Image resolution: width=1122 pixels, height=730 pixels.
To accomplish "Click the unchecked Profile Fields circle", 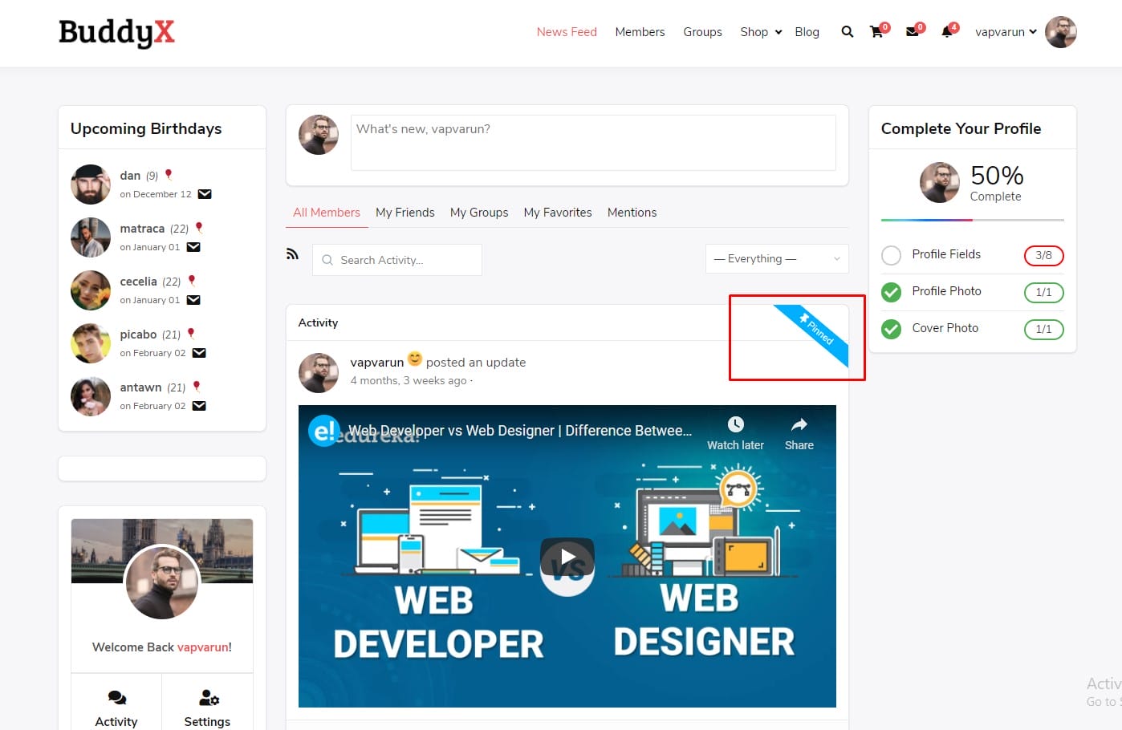I will click(891, 255).
